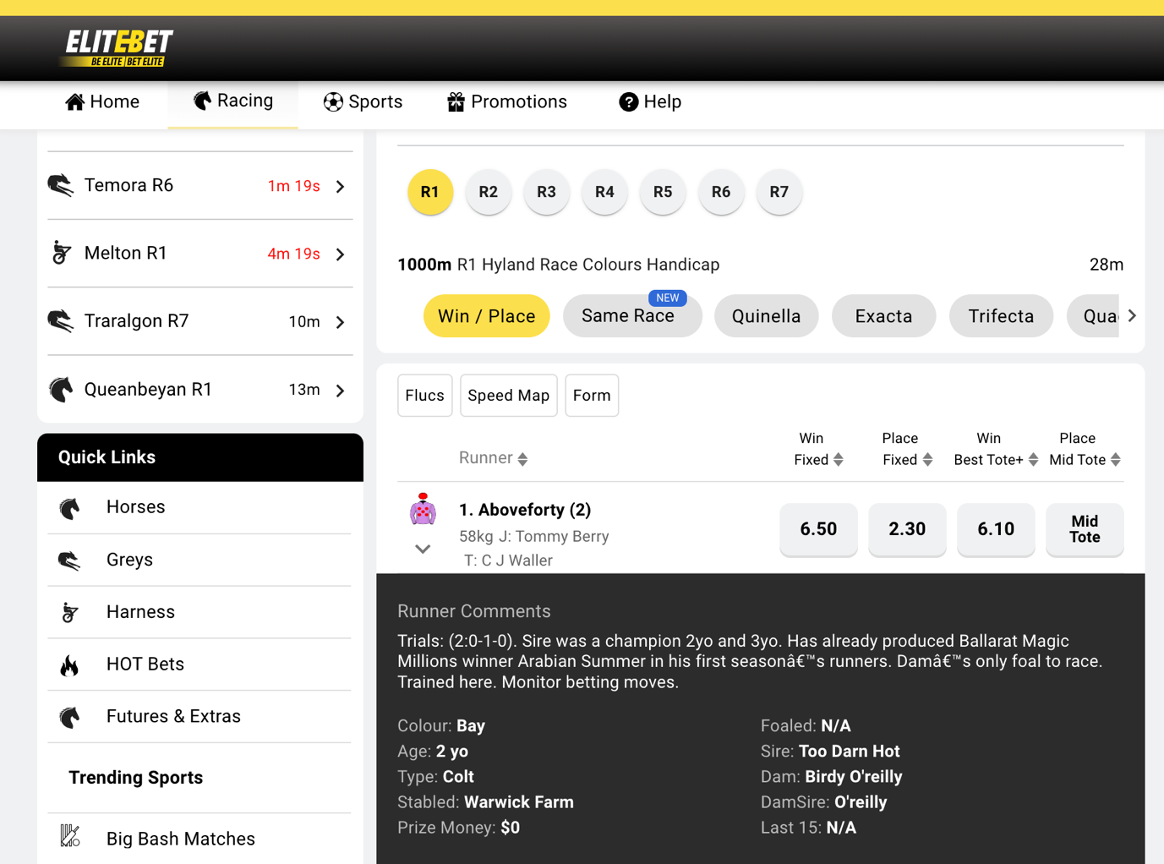Click the jockey silks thumbnail for Aboveforty
The image size is (1164, 864).
tap(422, 511)
